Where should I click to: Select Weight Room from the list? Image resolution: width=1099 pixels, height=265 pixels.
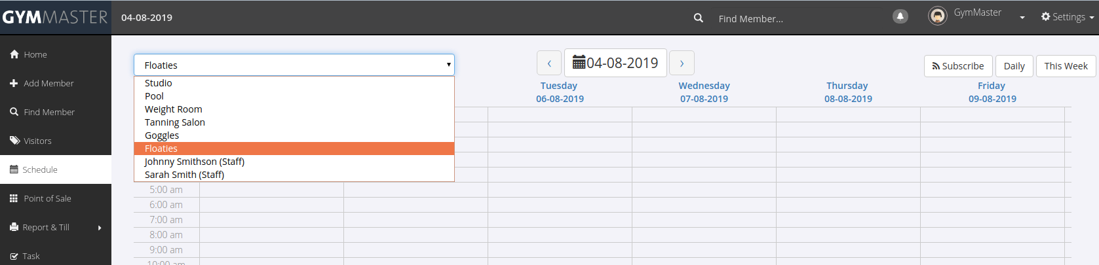[x=174, y=109]
